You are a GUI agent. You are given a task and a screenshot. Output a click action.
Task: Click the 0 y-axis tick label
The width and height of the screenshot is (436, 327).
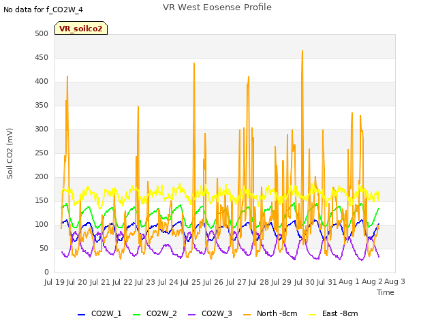46,272
